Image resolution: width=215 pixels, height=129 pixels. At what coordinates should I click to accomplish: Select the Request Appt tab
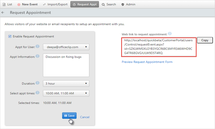85,4
